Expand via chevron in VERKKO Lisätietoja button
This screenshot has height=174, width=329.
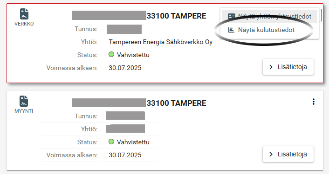271,67
